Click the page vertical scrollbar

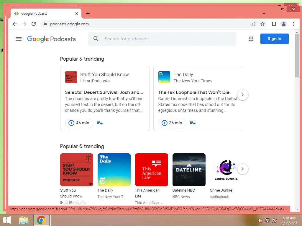tap(297, 56)
